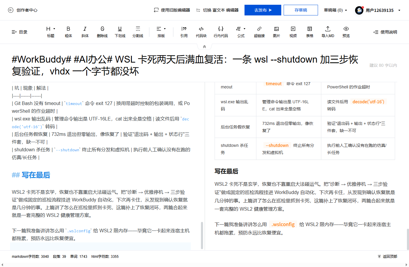This screenshot has height=267, width=409.
Task: Click the user avatar picture
Action: 359,10
